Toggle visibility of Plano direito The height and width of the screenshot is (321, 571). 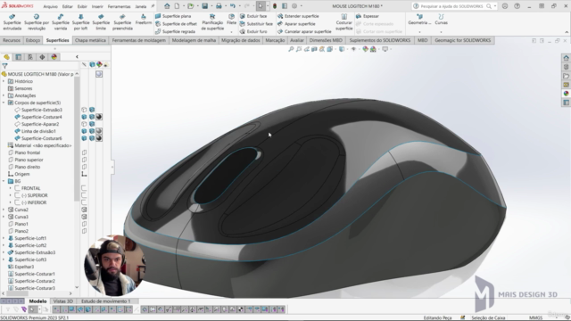click(x=84, y=167)
